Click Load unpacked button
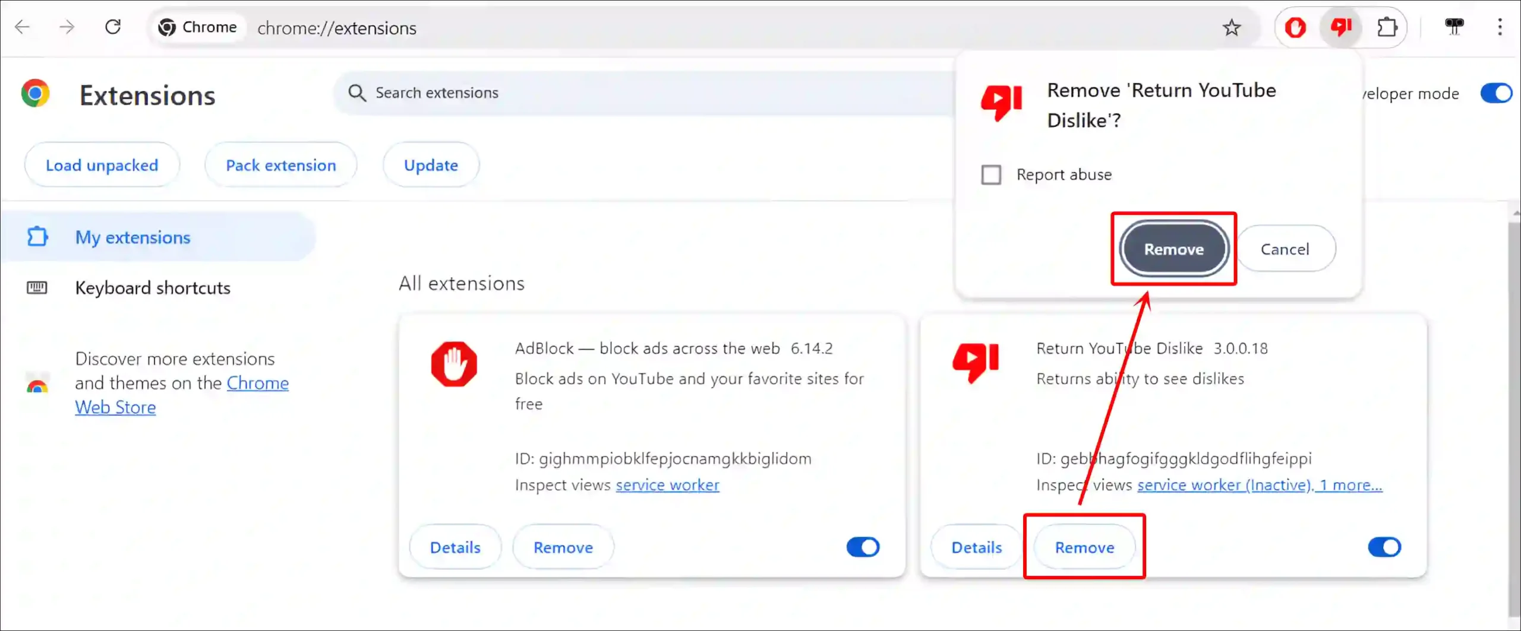The width and height of the screenshot is (1521, 631). (x=102, y=165)
